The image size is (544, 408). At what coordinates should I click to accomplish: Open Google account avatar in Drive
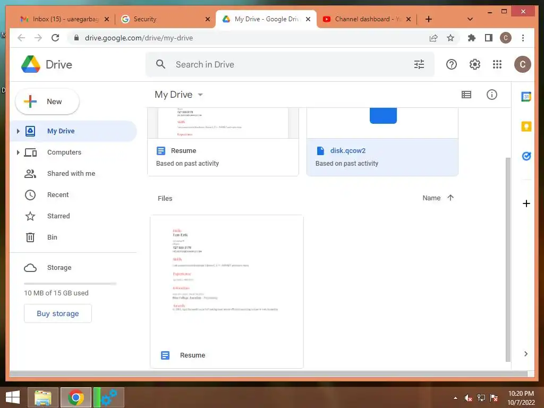(x=523, y=64)
